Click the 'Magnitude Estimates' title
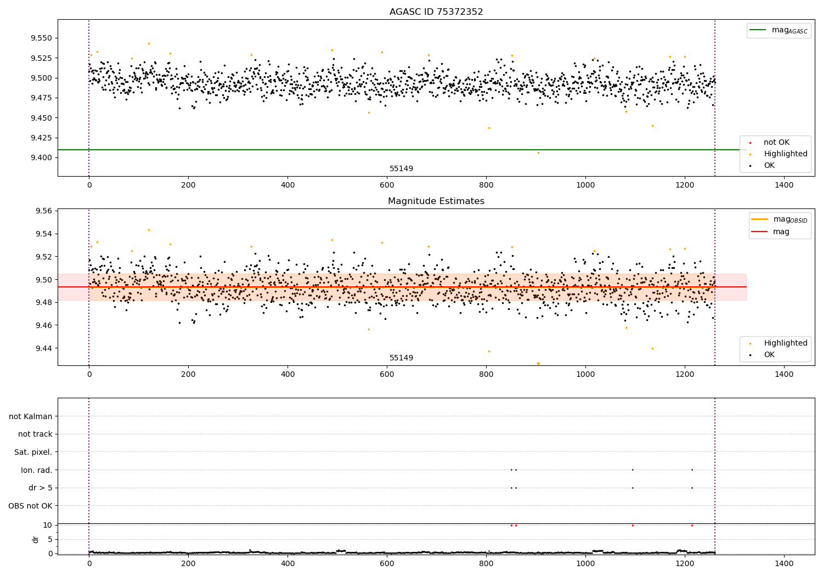Image resolution: width=823 pixels, height=576 pixels. coord(436,201)
